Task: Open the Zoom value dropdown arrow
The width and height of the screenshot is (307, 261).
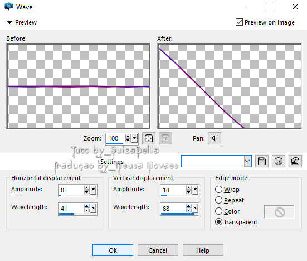Action: [134, 138]
